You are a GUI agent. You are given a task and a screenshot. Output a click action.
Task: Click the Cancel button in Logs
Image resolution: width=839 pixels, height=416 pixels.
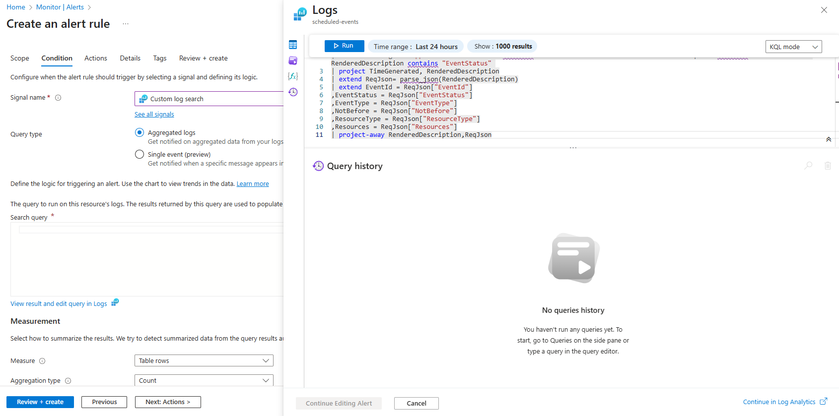tap(417, 403)
